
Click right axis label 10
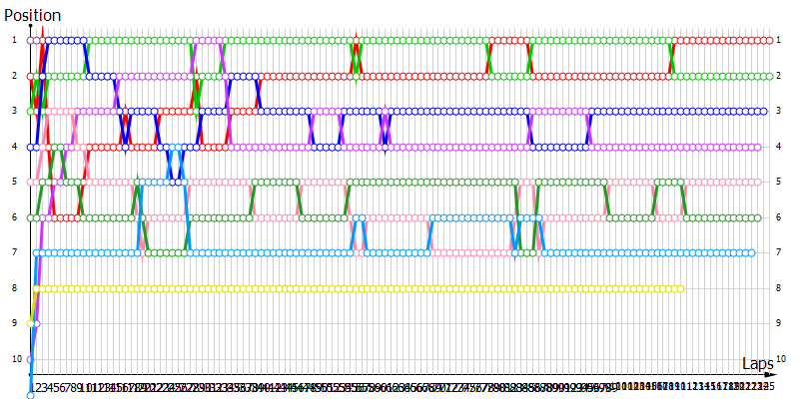tap(782, 359)
